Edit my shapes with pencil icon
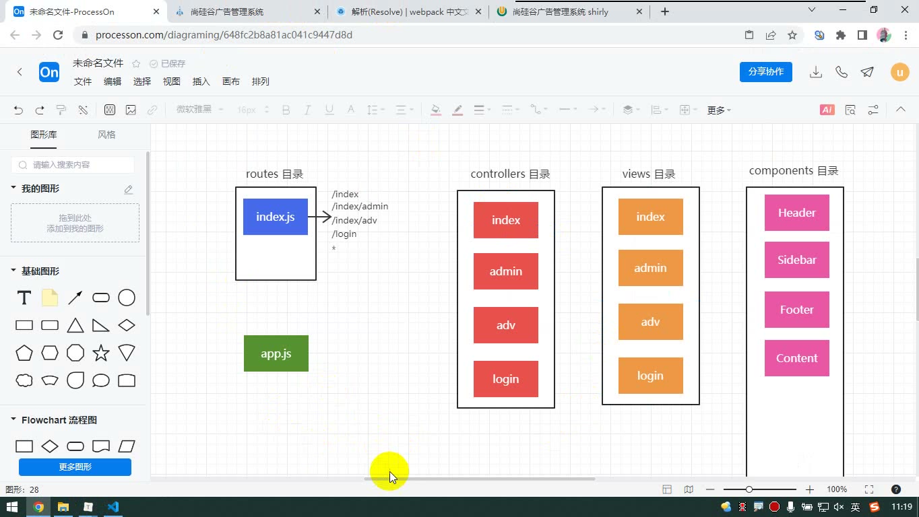This screenshot has height=517, width=919. (x=128, y=189)
